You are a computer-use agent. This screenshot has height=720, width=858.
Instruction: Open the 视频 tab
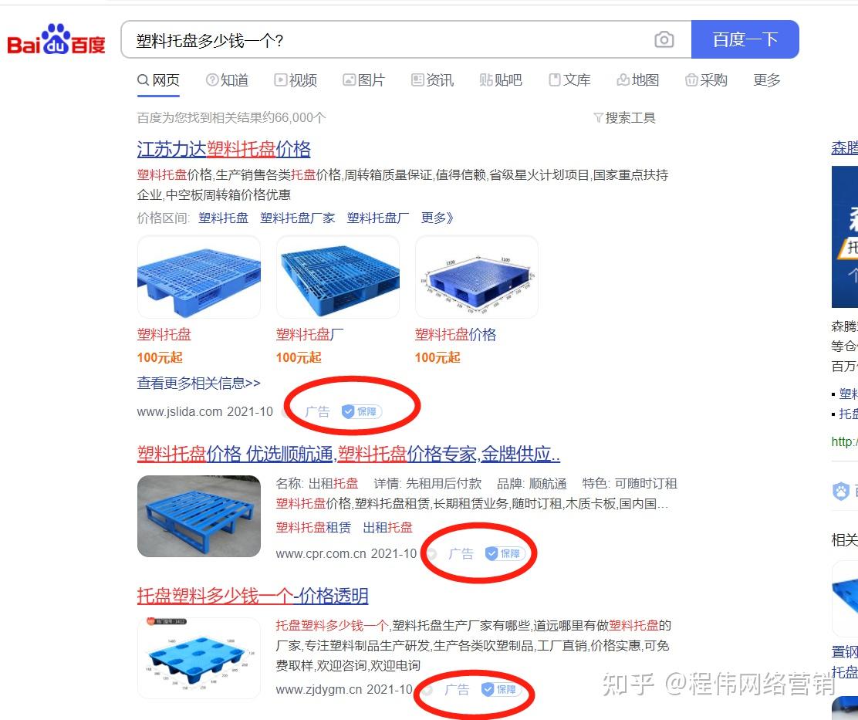[x=296, y=80]
